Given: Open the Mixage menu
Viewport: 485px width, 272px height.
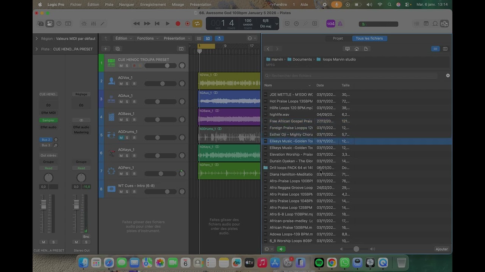Looking at the screenshot, I should [x=178, y=5].
